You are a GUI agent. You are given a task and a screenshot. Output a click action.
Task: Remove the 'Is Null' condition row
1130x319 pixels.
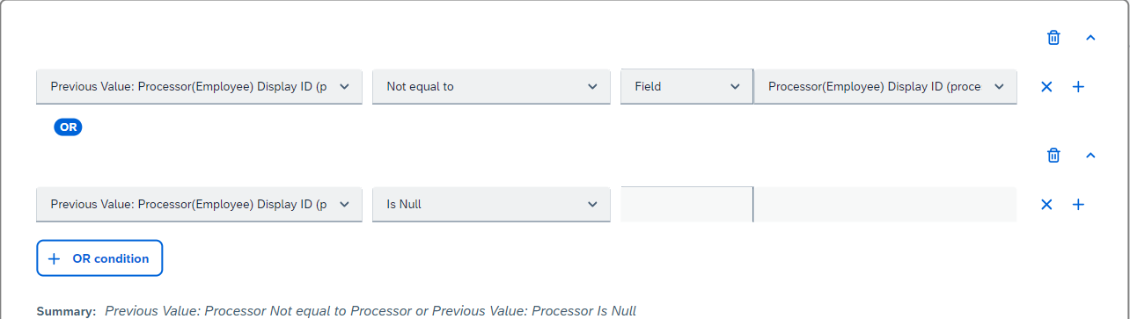1046,205
